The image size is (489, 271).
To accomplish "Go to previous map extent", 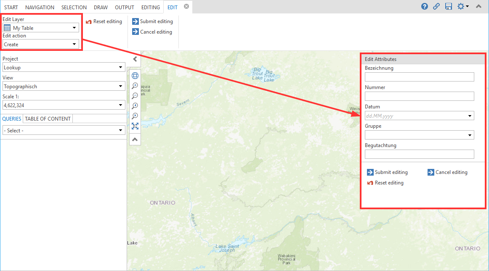I will point(135,106).
